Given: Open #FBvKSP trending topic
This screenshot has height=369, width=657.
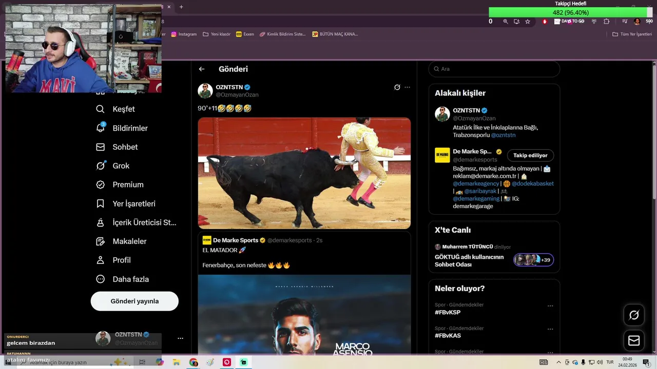Looking at the screenshot, I should pos(448,313).
